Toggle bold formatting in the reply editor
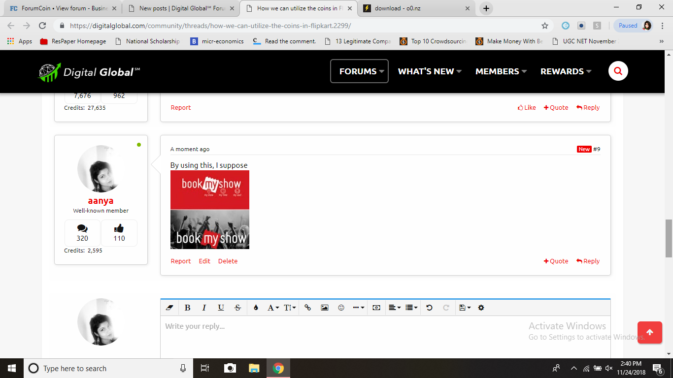Screen dimensions: 673x378 [x=187, y=307]
